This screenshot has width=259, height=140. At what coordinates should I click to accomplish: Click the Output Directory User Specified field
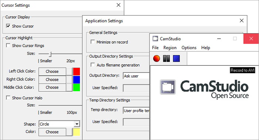click(x=136, y=88)
